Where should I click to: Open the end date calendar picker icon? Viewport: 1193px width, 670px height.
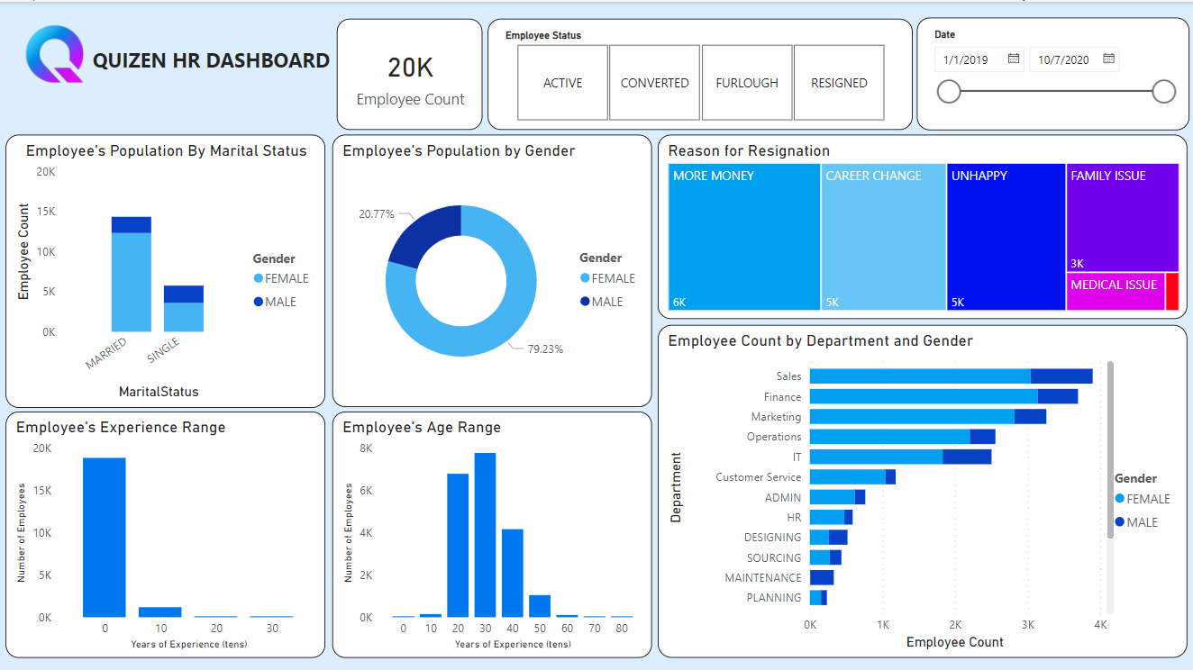[1107, 59]
